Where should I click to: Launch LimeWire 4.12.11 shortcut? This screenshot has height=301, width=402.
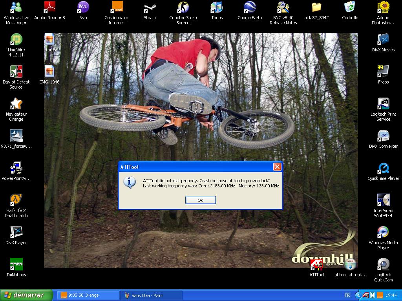16,40
